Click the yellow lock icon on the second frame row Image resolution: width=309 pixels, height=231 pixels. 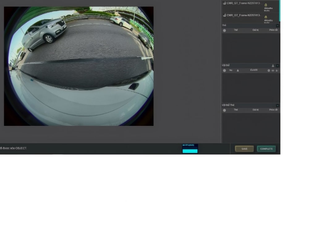tap(266, 17)
